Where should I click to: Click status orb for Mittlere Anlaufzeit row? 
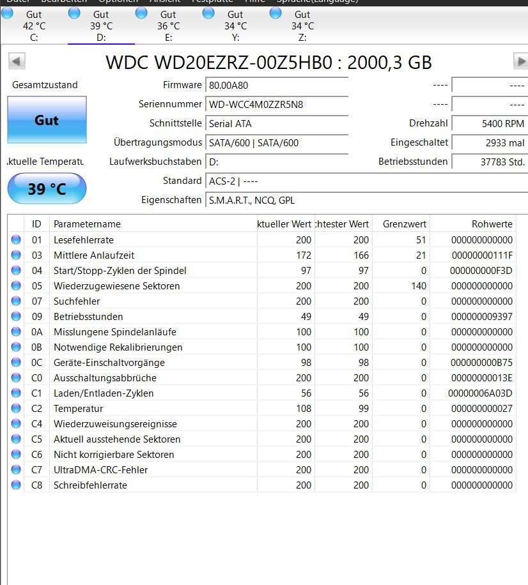click(16, 255)
